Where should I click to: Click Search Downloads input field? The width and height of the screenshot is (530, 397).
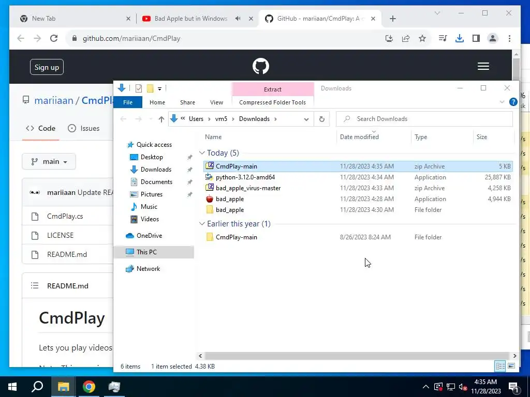point(424,119)
